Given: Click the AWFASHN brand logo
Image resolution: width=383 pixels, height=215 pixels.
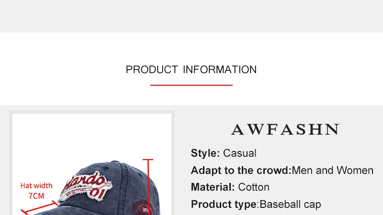Looking at the screenshot, I should tap(285, 129).
